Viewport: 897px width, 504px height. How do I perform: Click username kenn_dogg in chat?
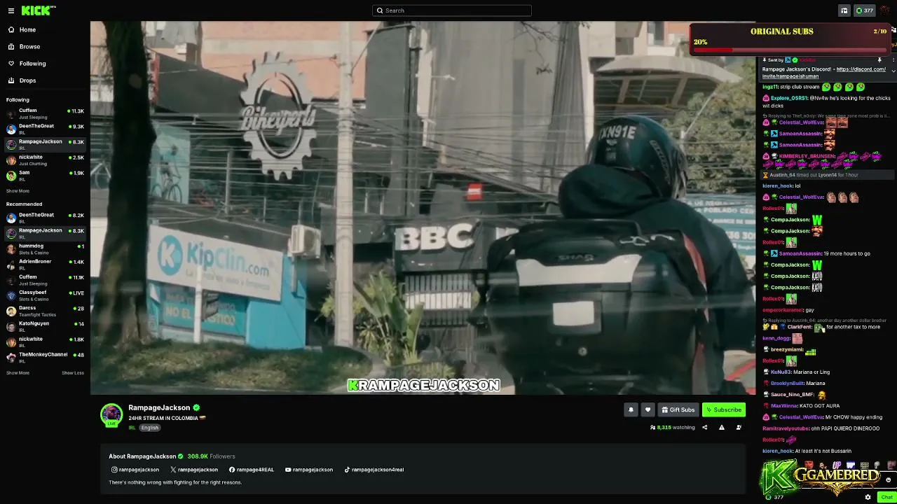776,339
